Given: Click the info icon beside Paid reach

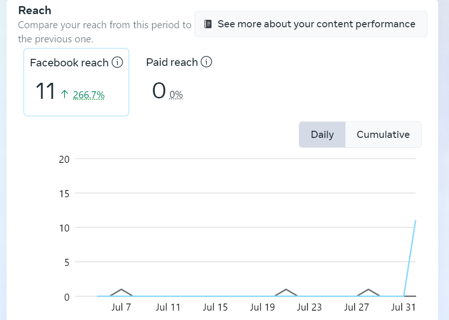Looking at the screenshot, I should click(x=206, y=62).
